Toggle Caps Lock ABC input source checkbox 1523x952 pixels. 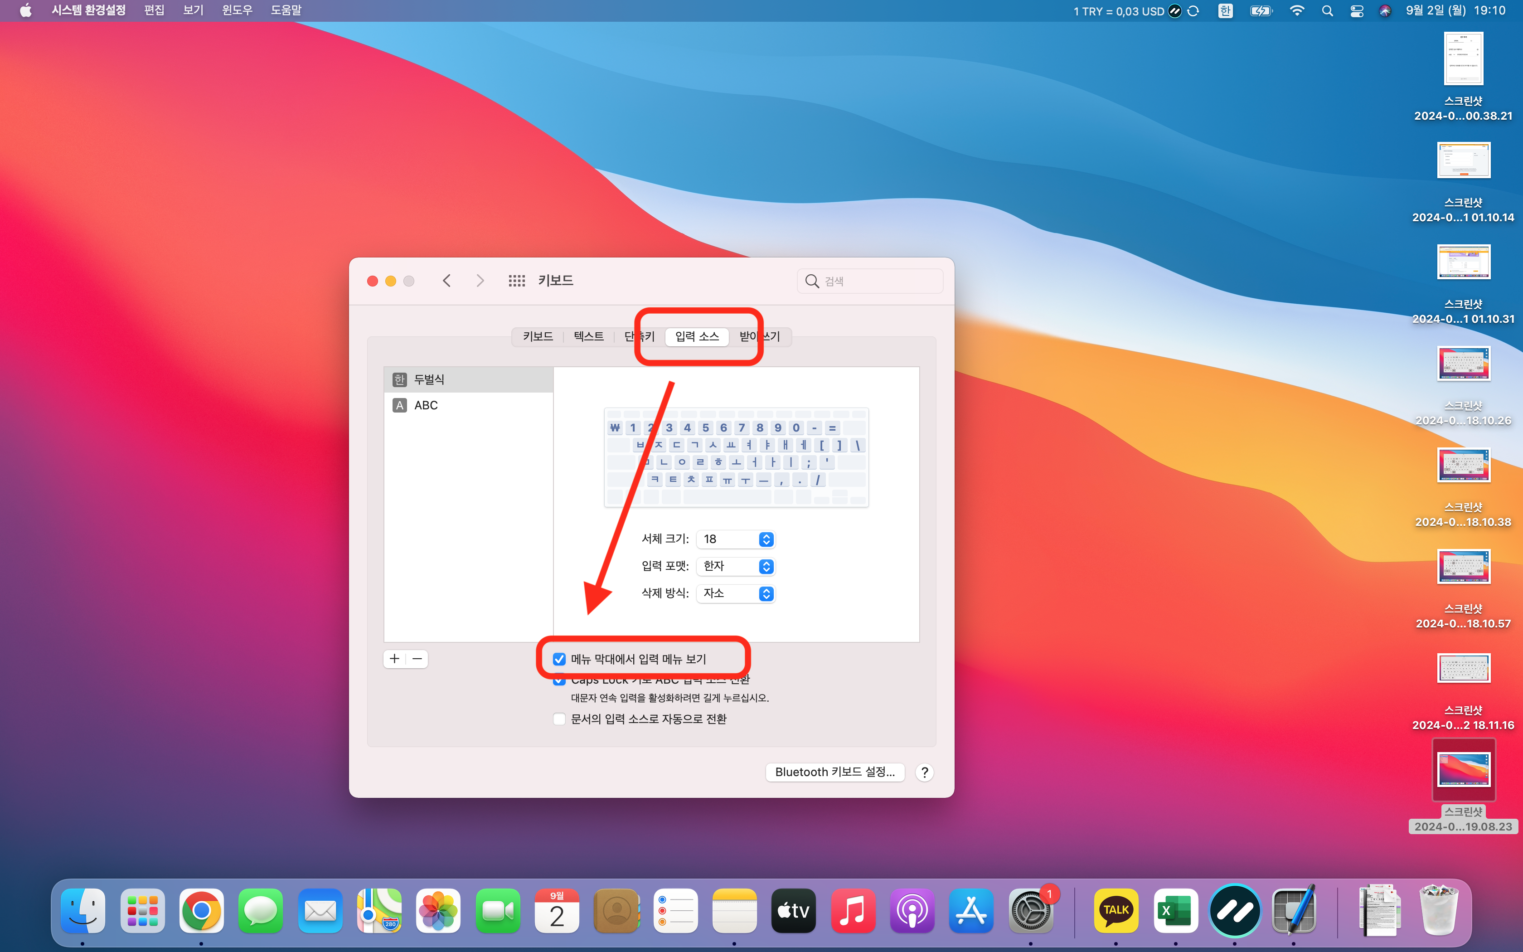click(559, 682)
